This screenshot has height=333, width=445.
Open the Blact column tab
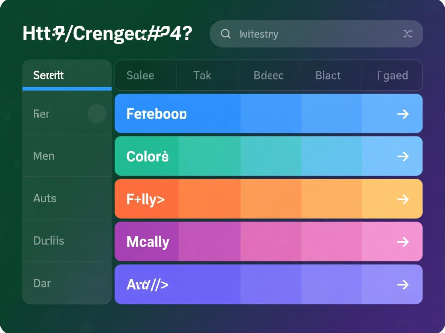pyautogui.click(x=328, y=75)
